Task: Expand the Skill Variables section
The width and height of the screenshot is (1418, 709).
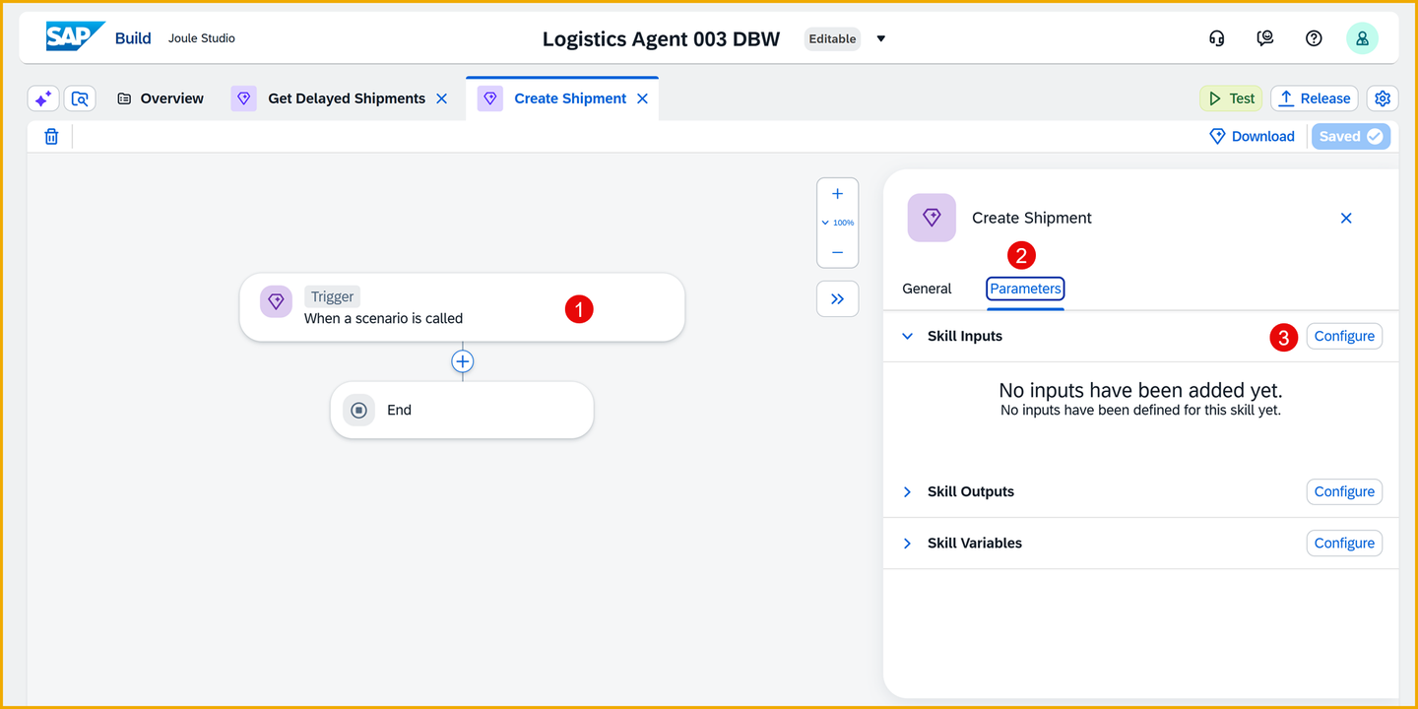Action: (x=907, y=543)
